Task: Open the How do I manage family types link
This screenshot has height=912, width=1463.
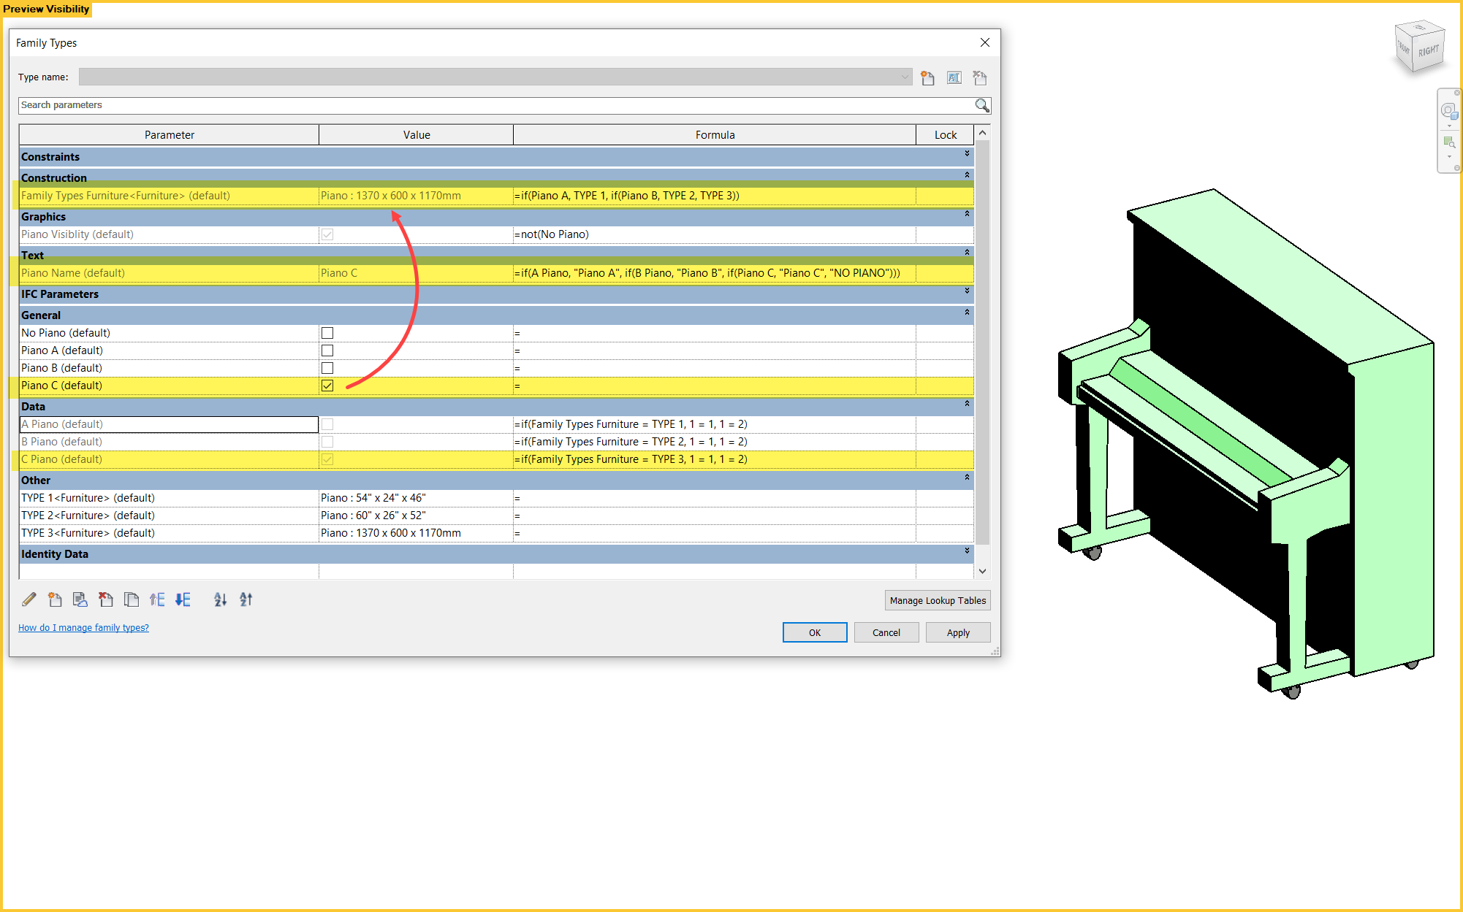Action: coord(83,627)
